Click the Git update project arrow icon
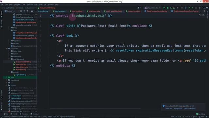Image resolution: width=209 pixels, height=118 pixels. [x=186, y=8]
